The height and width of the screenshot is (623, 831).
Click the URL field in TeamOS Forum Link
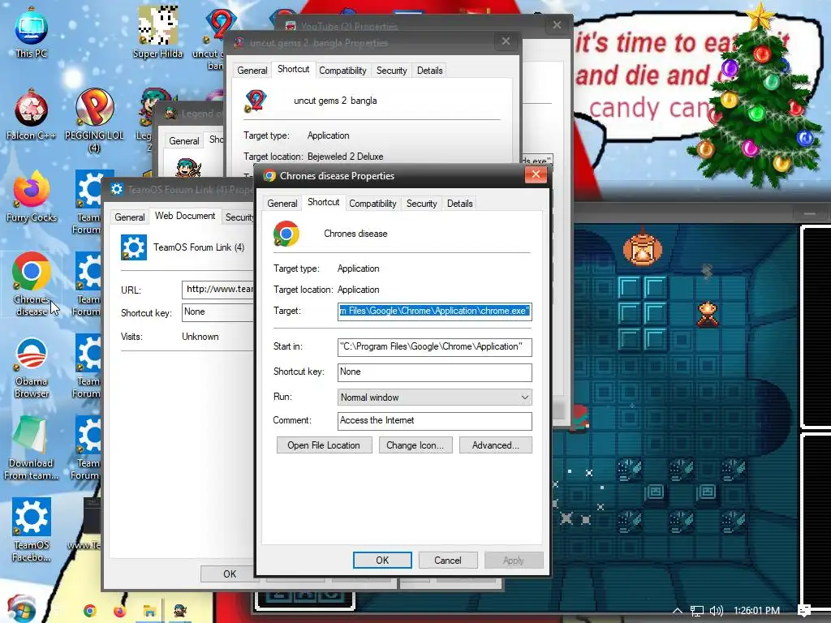click(x=218, y=290)
